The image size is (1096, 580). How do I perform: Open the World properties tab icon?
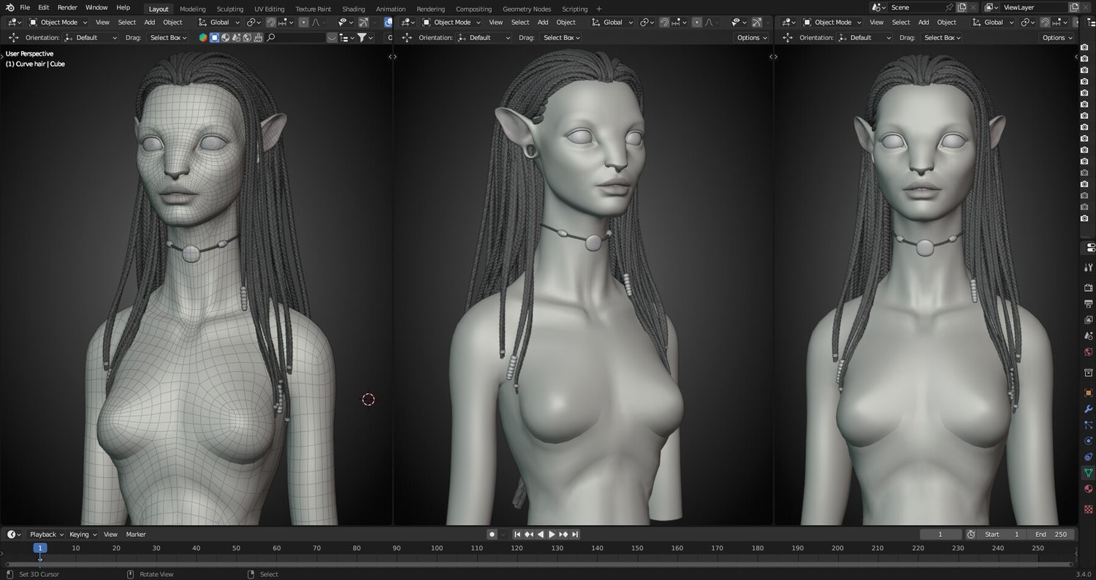[1089, 352]
